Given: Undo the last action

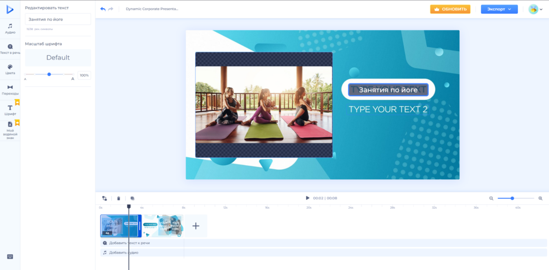Looking at the screenshot, I should click(x=103, y=9).
